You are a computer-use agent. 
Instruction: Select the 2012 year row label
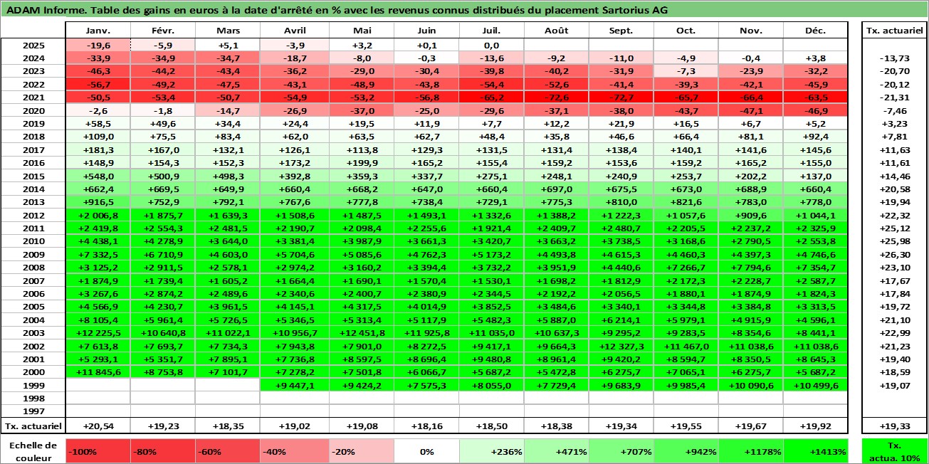pyautogui.click(x=33, y=215)
